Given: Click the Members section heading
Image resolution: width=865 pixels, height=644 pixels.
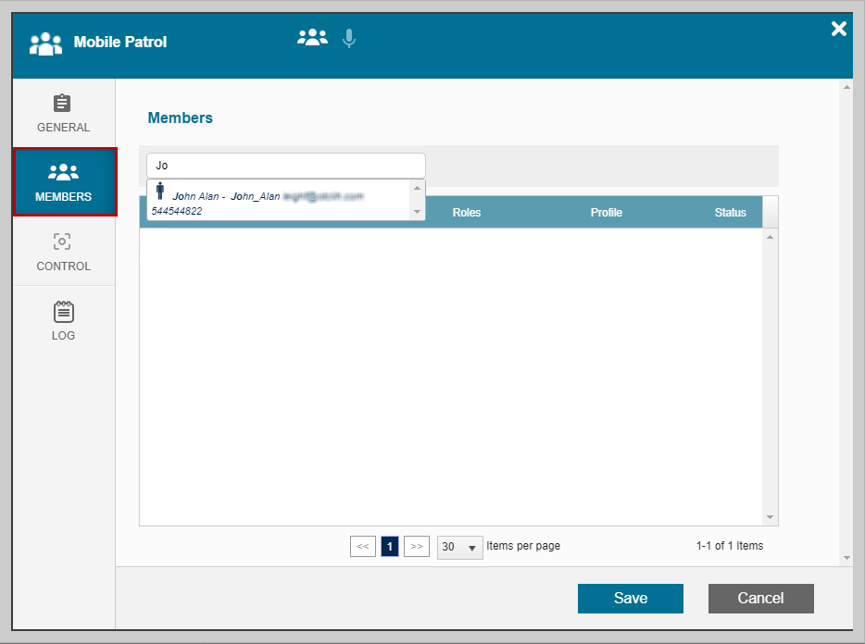Looking at the screenshot, I should (181, 118).
